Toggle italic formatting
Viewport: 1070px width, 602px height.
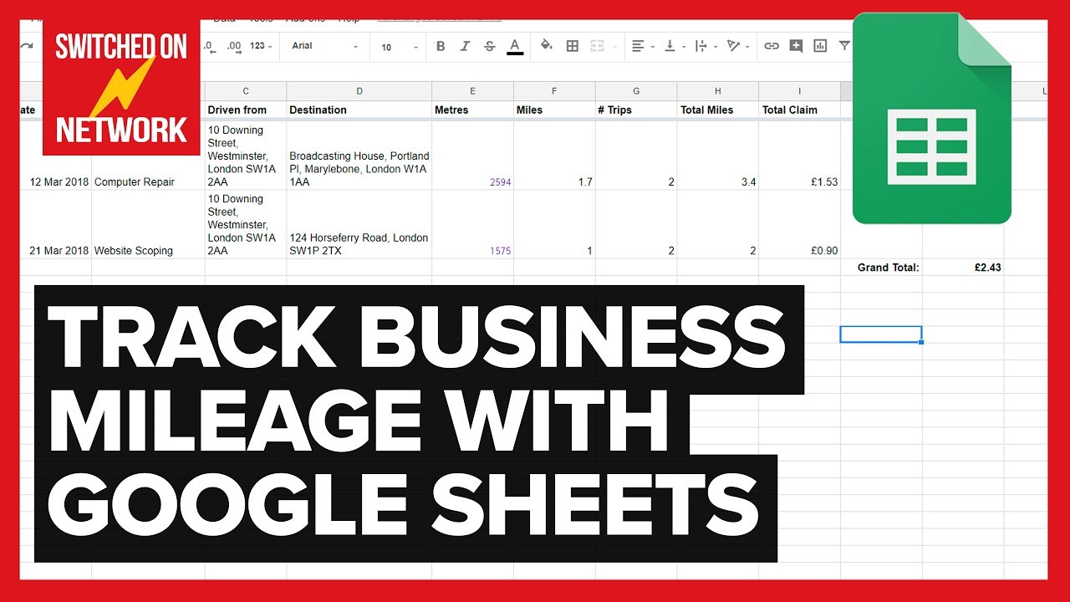[466, 46]
